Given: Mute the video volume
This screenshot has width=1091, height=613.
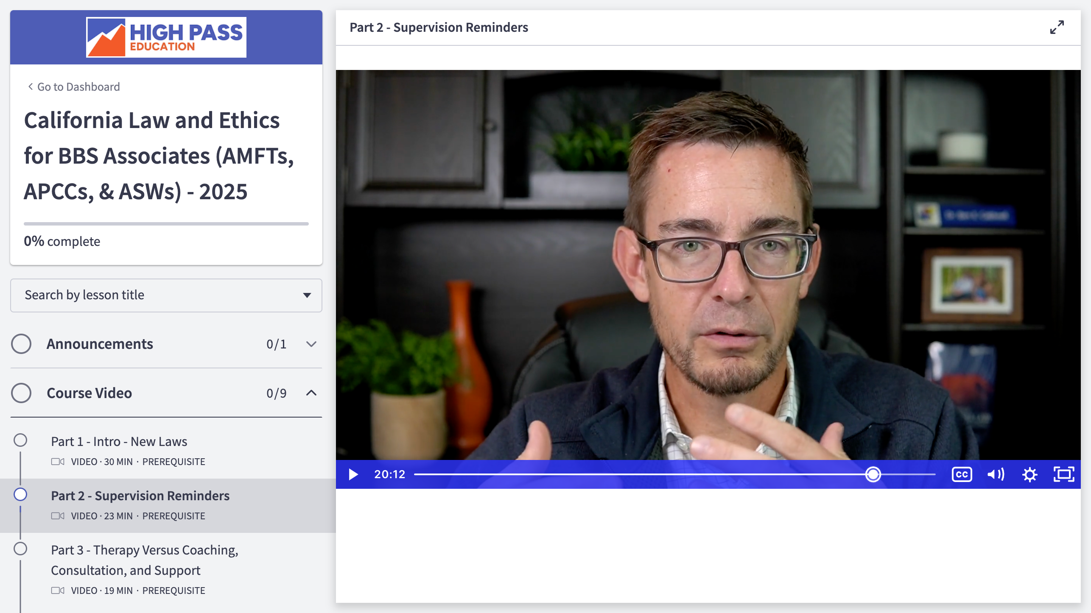Looking at the screenshot, I should click(x=995, y=474).
